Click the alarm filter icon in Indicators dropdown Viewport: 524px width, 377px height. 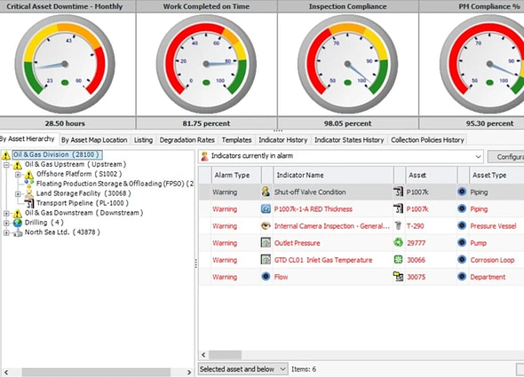tap(204, 156)
